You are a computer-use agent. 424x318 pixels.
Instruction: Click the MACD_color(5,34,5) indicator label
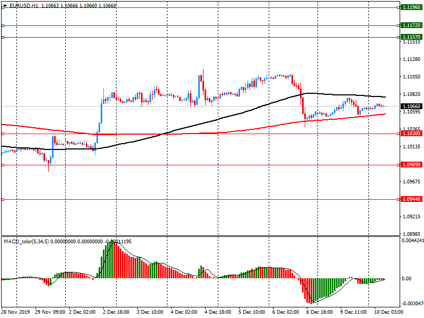[26, 241]
